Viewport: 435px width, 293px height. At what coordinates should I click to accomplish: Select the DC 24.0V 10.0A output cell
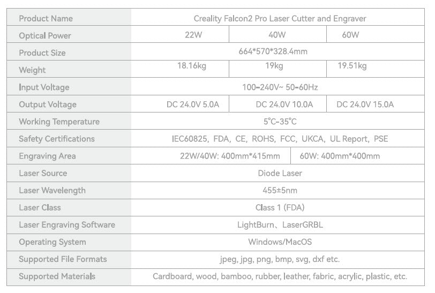coord(284,104)
